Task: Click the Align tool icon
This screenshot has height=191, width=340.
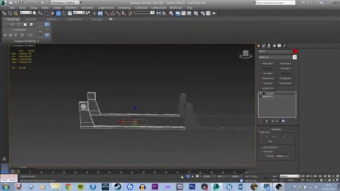Action: [164, 13]
